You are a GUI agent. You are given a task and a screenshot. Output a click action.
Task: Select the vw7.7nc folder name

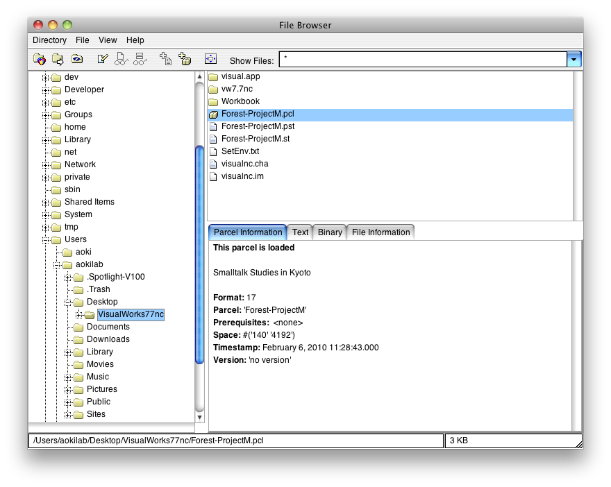click(x=237, y=89)
